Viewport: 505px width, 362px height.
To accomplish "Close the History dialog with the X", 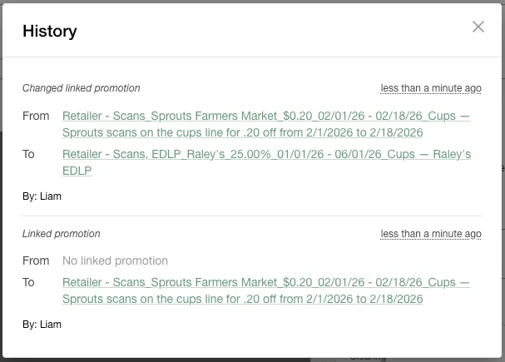I will click(478, 27).
